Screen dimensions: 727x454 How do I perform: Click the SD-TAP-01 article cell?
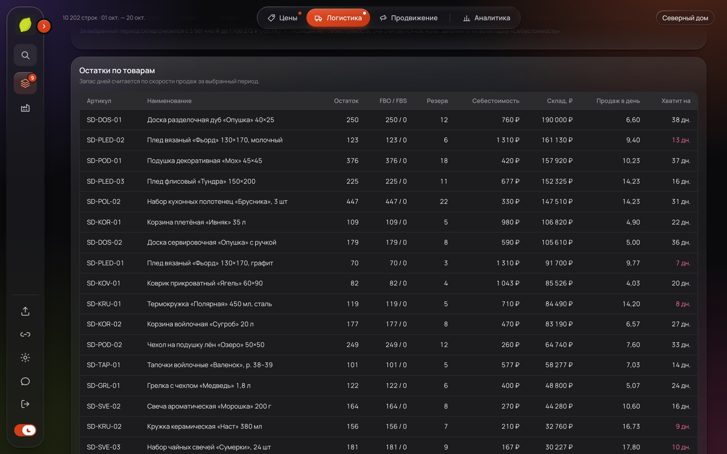point(103,365)
